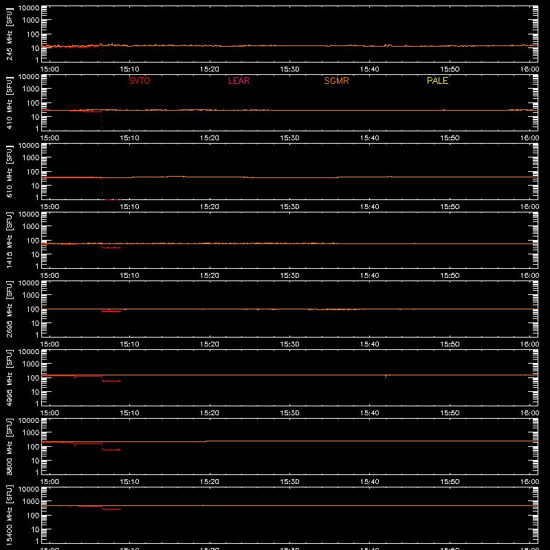Click 15:30 time label below 245 MHz plot
The width and height of the screenshot is (550, 550).
[289, 69]
